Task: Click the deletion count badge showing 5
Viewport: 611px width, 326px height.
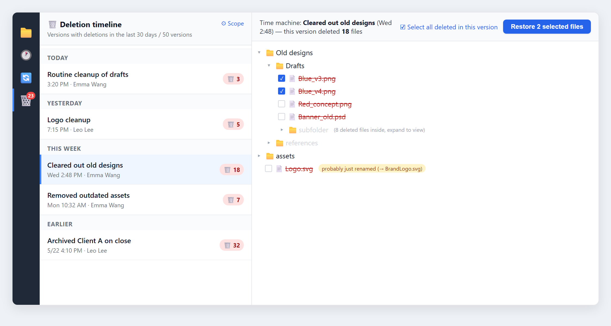Action: 233,124
